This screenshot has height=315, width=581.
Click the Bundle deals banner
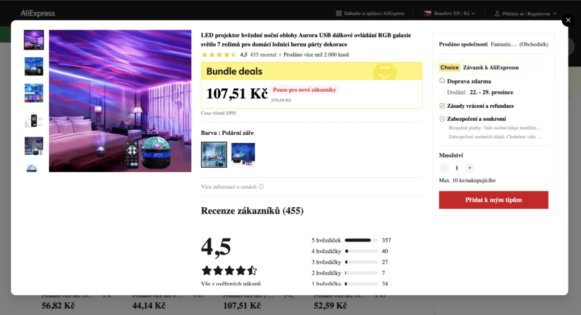pos(311,71)
